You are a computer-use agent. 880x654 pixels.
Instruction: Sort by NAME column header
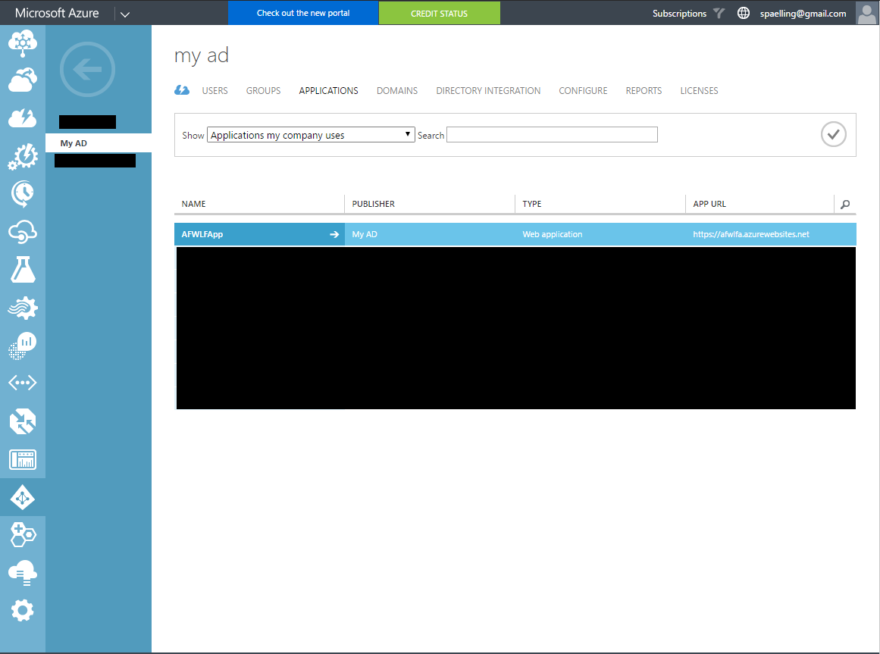coord(193,204)
